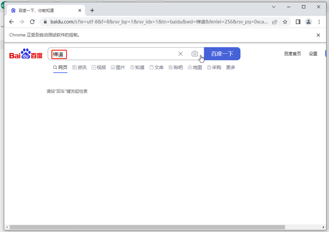This screenshot has height=232, width=329.
Task: Bookmark this page with star icon
Action: click(x=285, y=22)
